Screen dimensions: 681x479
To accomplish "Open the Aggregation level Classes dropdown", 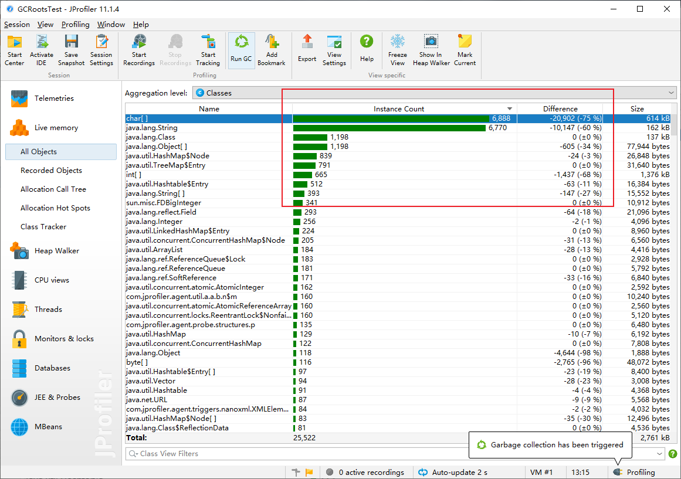I will pyautogui.click(x=434, y=93).
